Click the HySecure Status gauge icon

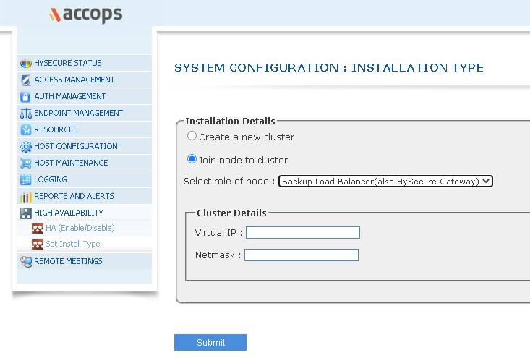[x=26, y=63]
